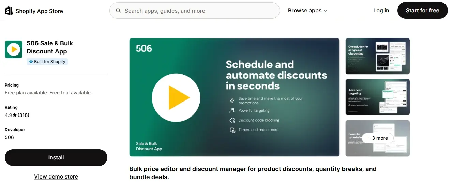Click the lightning bolt save time icon
This screenshot has width=453, height=186.
tap(232, 100)
